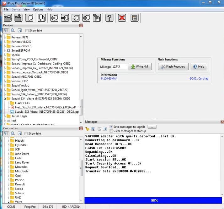The image size is (224, 209).
Task: Click the chip verify icon with hollow arrow
Action: tap(75, 18)
